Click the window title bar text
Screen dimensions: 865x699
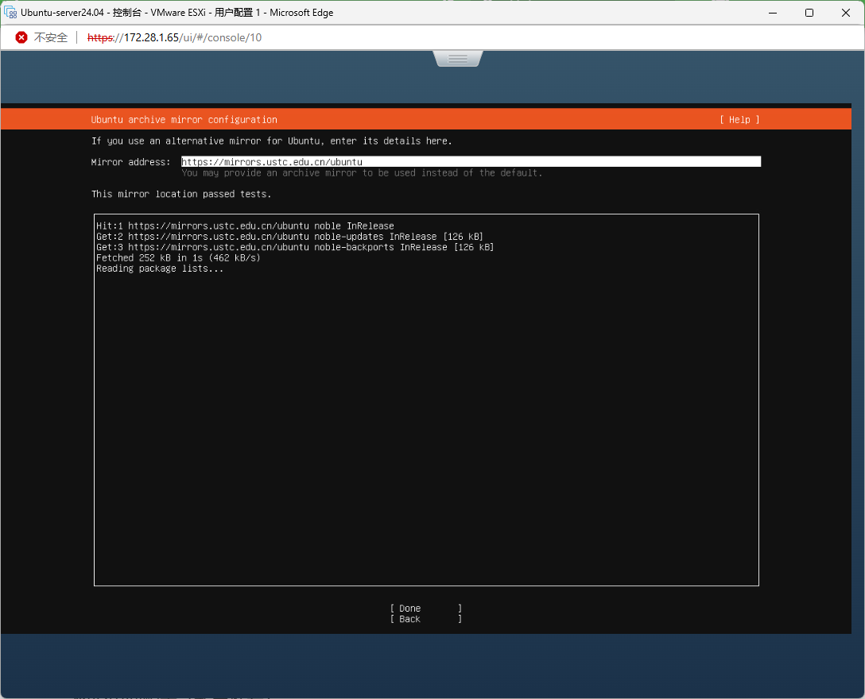click(176, 13)
